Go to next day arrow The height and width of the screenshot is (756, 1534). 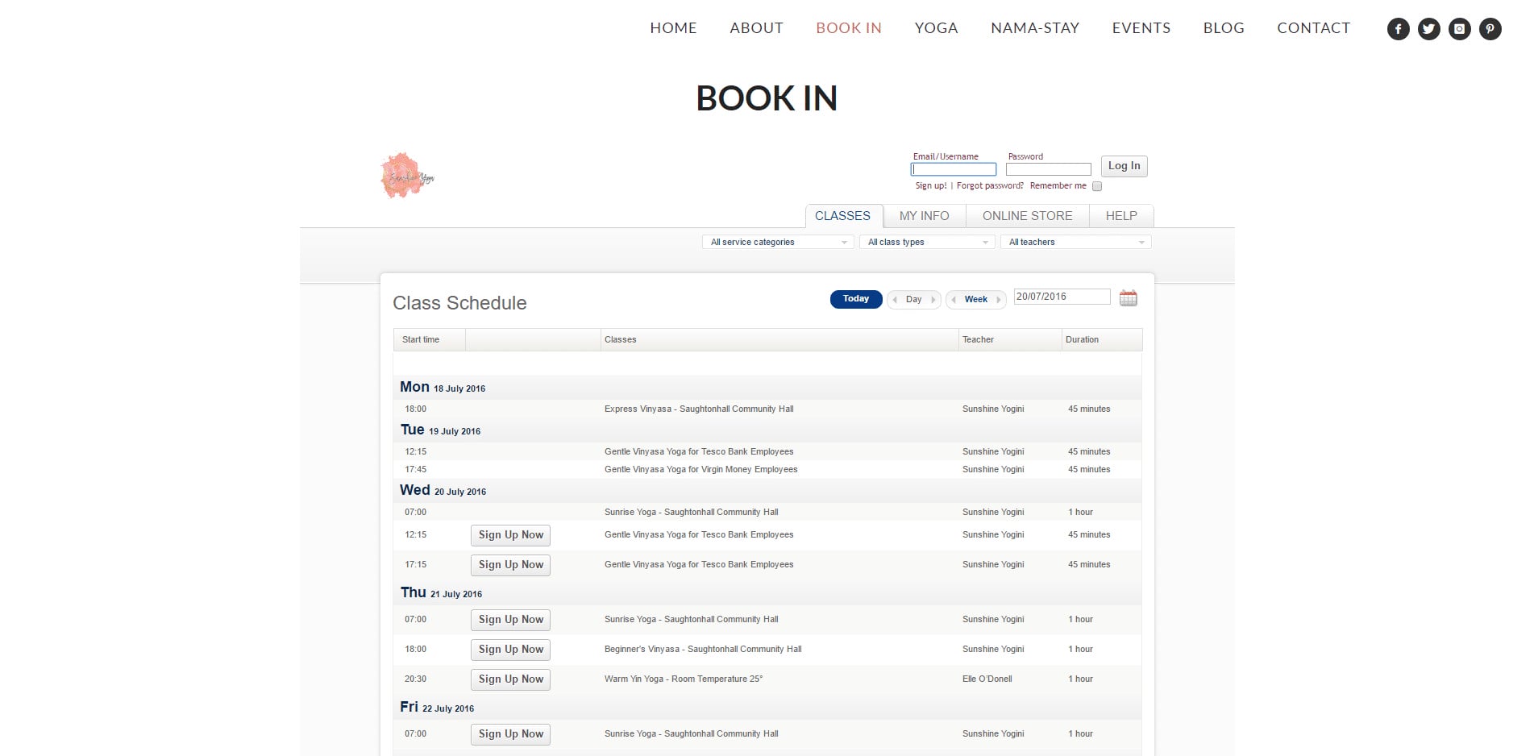(933, 299)
